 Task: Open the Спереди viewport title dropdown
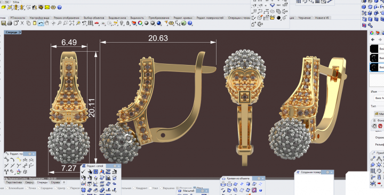click(x=20, y=32)
